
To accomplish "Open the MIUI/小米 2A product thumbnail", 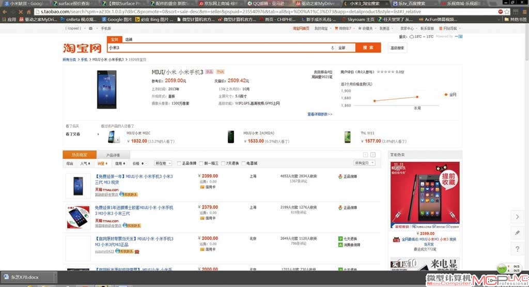I will pos(231,137).
